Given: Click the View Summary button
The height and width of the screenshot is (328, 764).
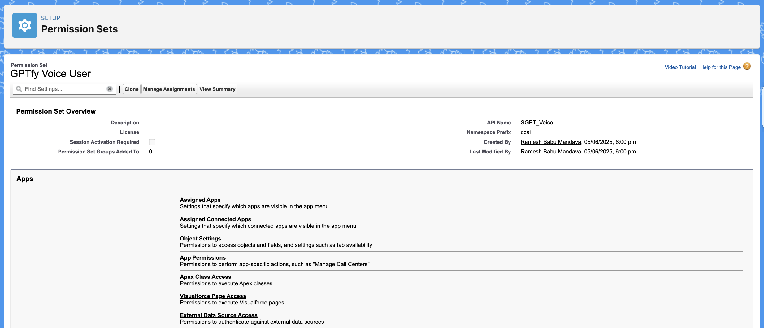Looking at the screenshot, I should click(217, 89).
